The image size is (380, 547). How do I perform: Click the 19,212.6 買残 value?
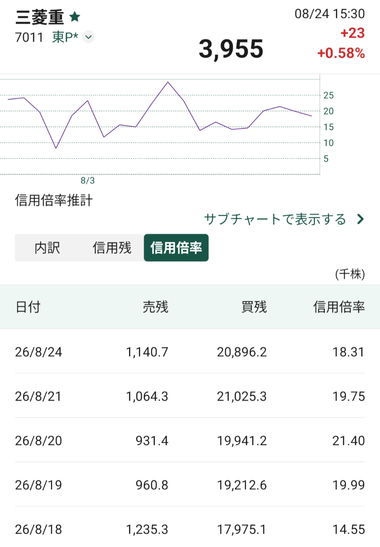pos(243,485)
